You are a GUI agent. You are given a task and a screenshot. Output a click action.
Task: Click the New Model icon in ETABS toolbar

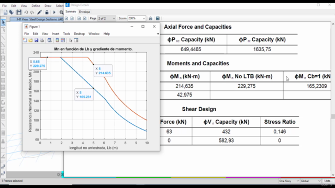tap(5, 12)
